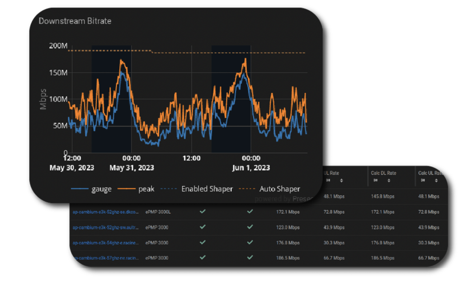
Task: Click the 176.8 Mbps Calc DL Rate cell
Action: click(383, 243)
